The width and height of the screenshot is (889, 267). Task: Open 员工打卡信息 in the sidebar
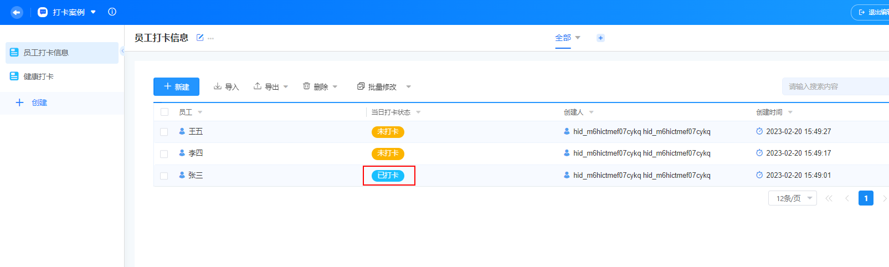point(62,53)
